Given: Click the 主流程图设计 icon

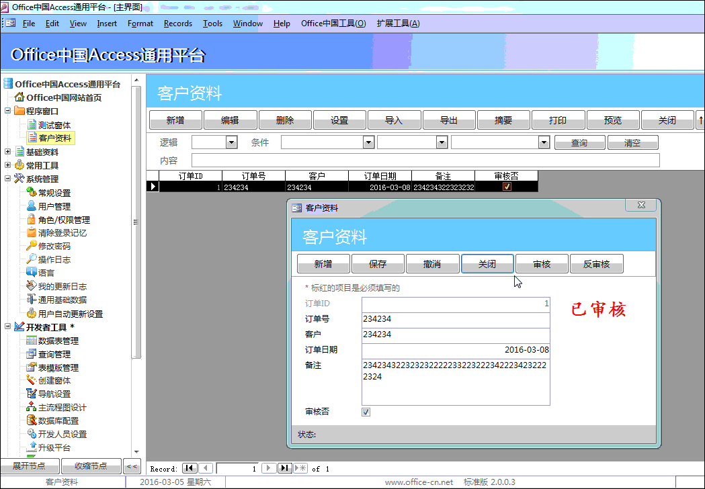Looking at the screenshot, I should 32,407.
